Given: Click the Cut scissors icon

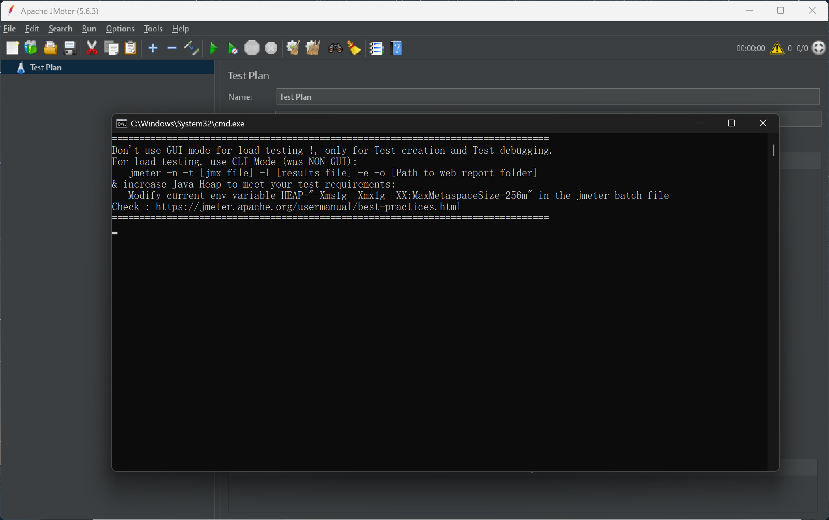Looking at the screenshot, I should (92, 48).
